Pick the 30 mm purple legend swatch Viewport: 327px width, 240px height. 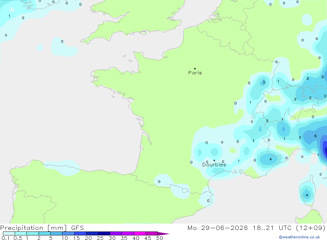coord(116,233)
